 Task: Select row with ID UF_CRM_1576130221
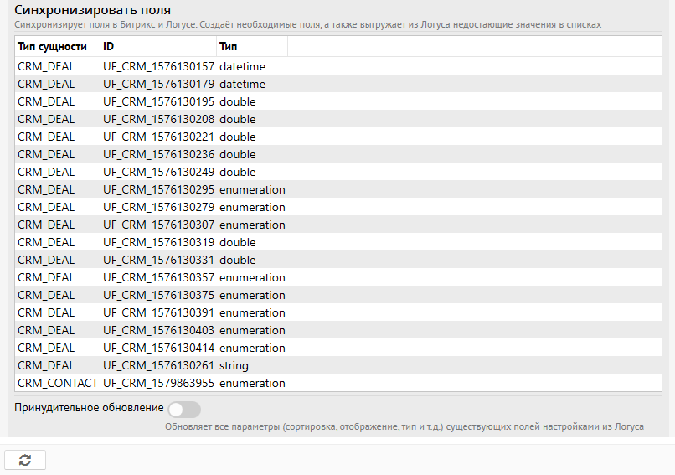[159, 137]
